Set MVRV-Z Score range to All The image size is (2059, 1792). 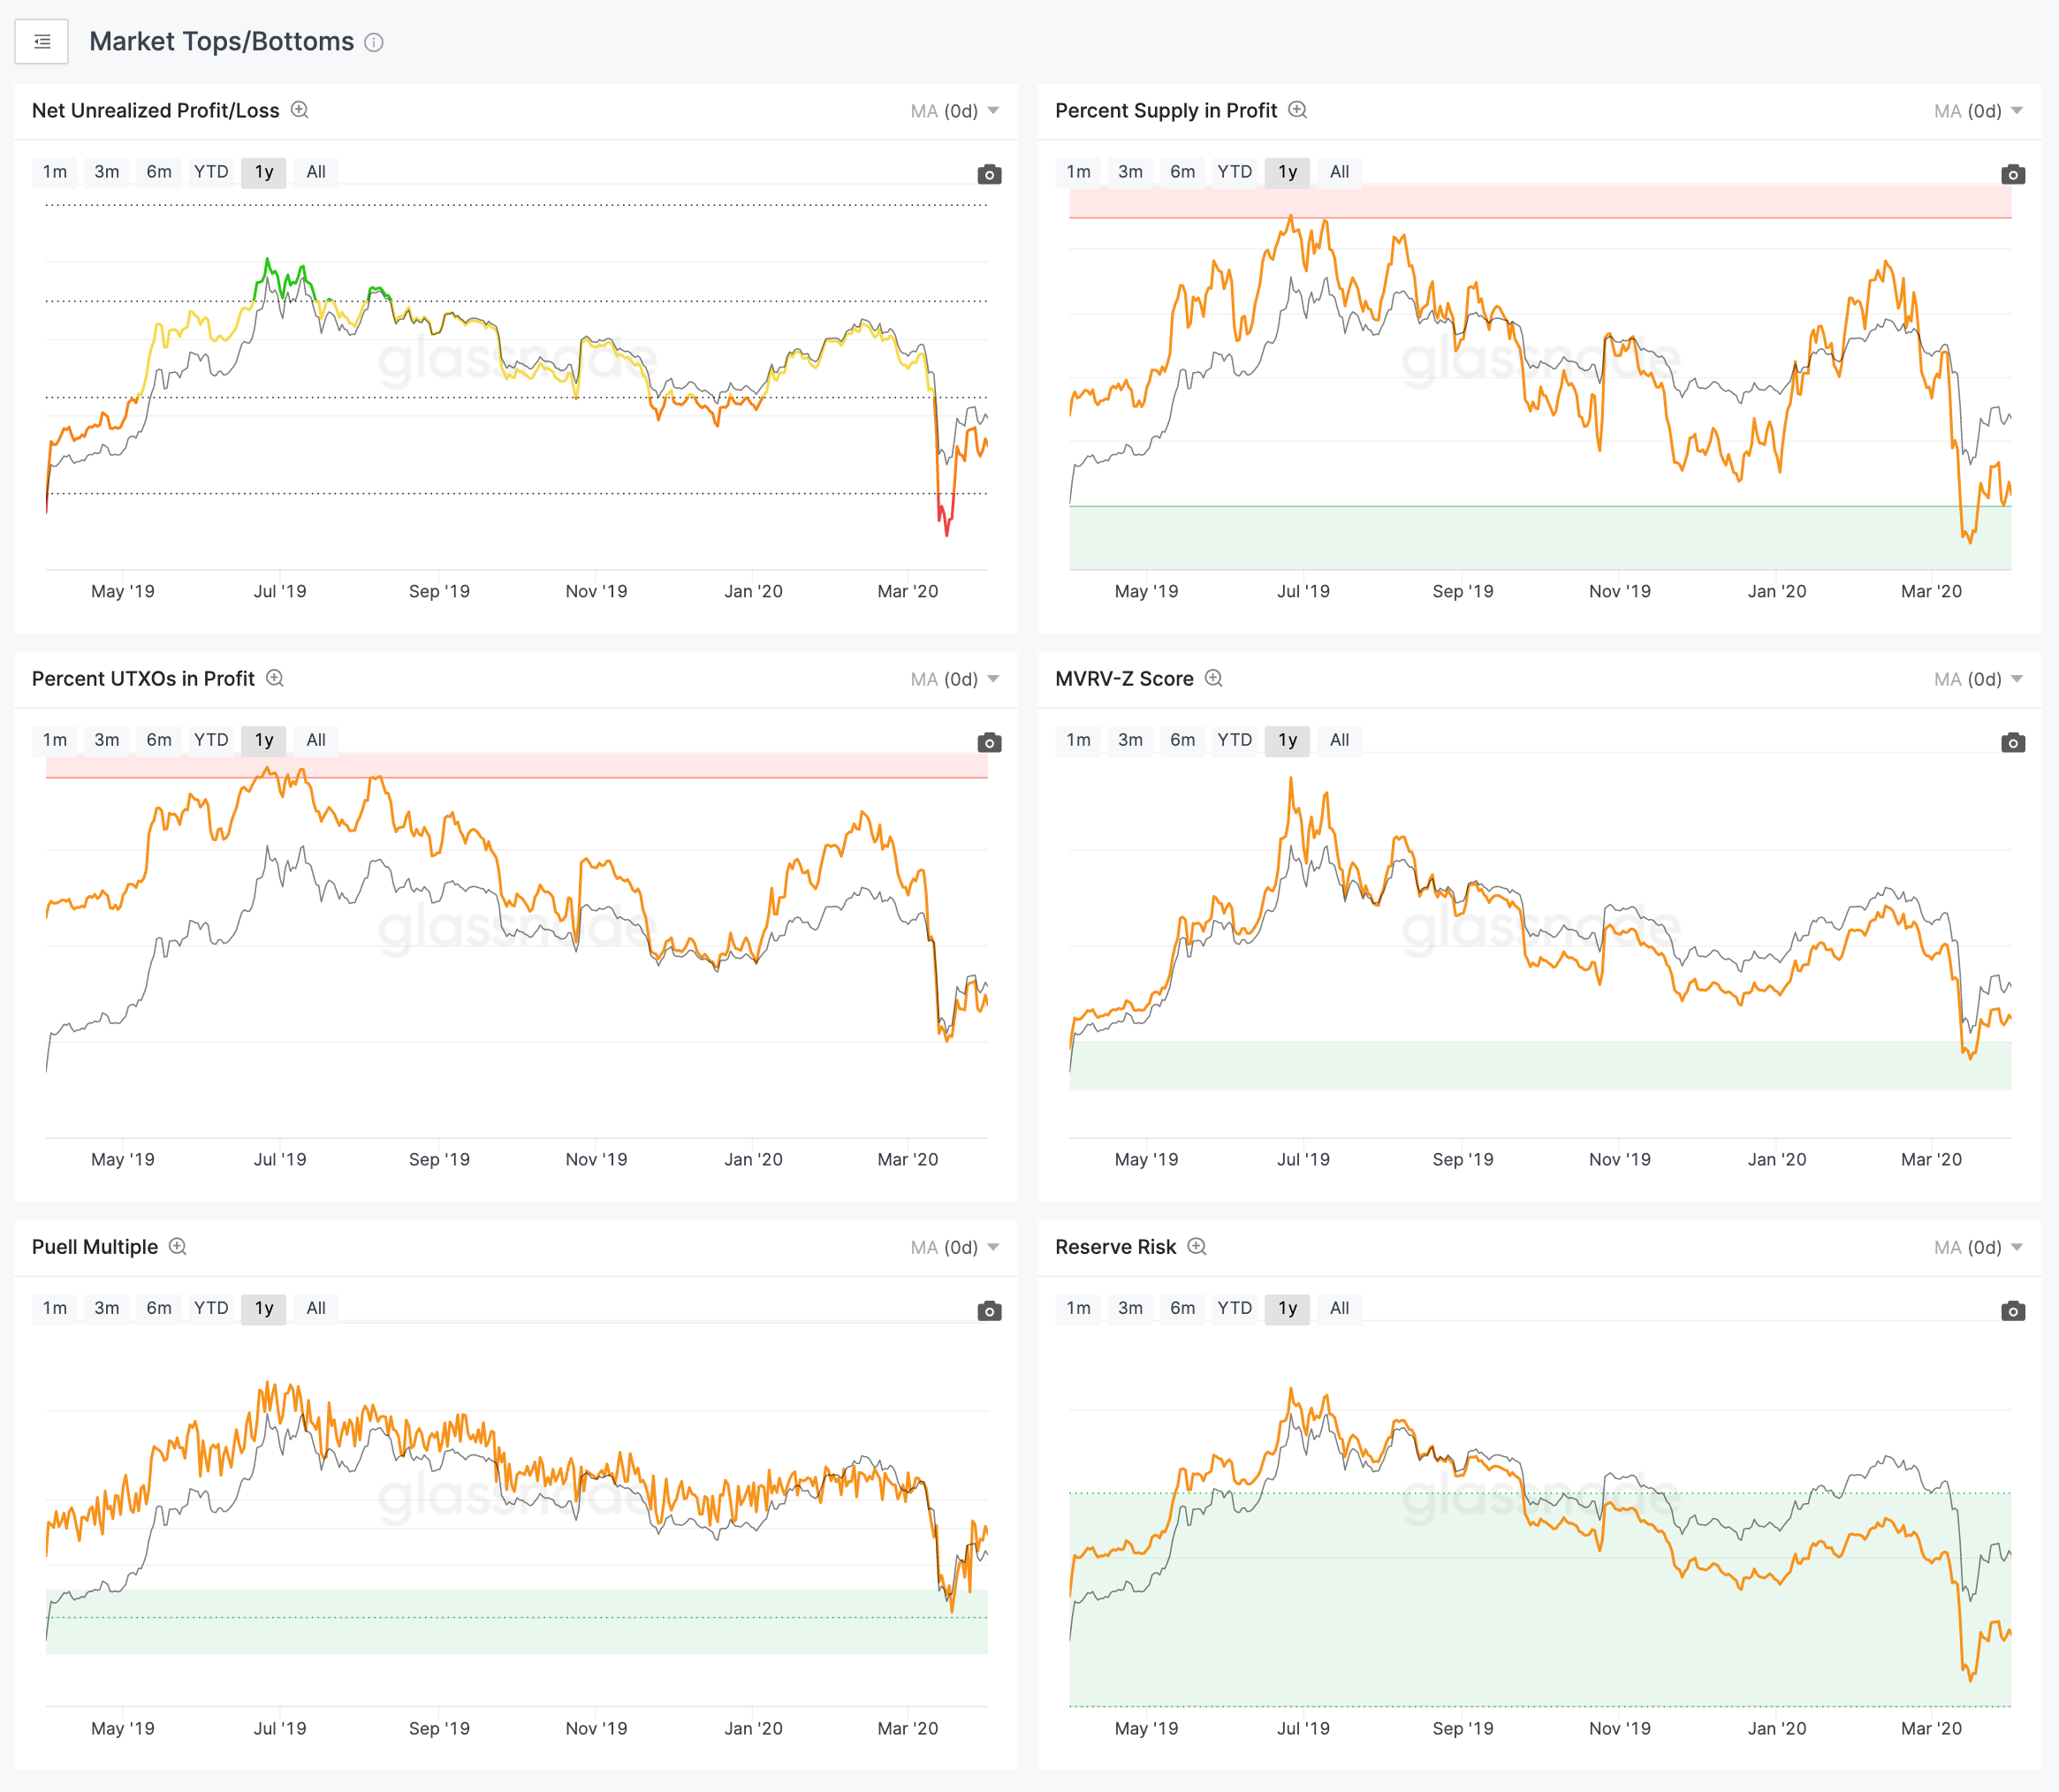(x=1339, y=740)
